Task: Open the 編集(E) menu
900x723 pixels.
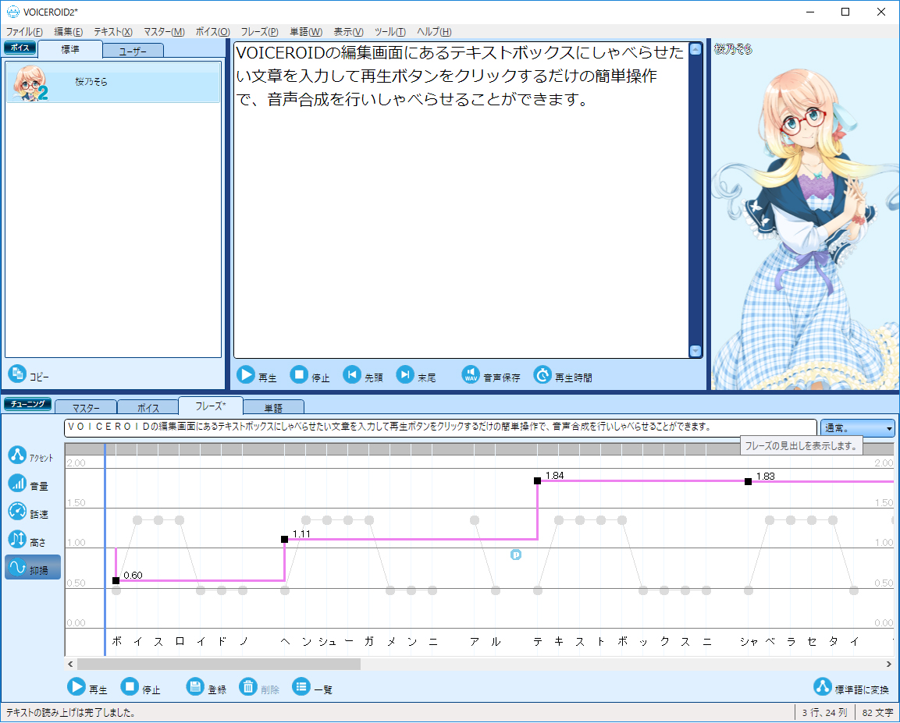Action: (69, 31)
